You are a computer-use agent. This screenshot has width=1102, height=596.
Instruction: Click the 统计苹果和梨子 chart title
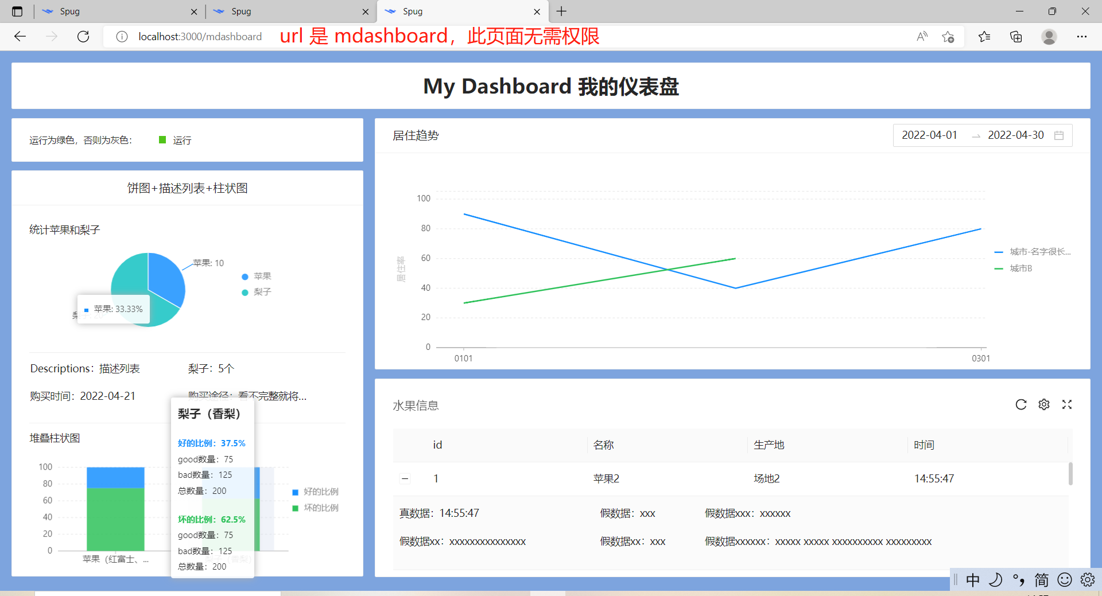[x=65, y=229]
